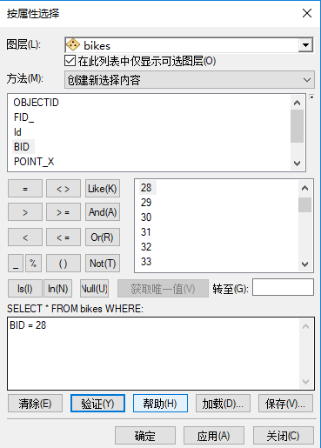Select the Id field
Screen dimensions: 321x448
17,132
